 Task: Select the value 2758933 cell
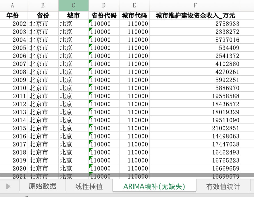pos(195,24)
